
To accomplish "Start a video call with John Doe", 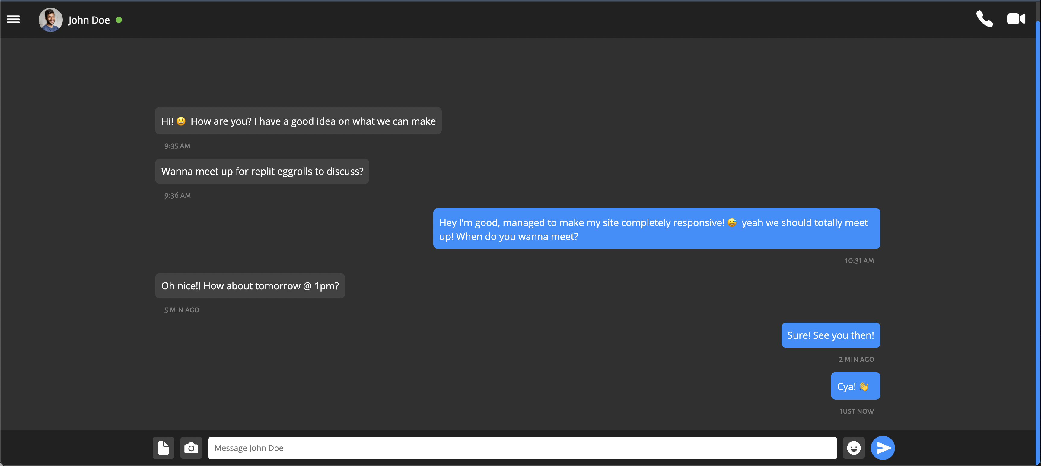I will coord(1016,19).
